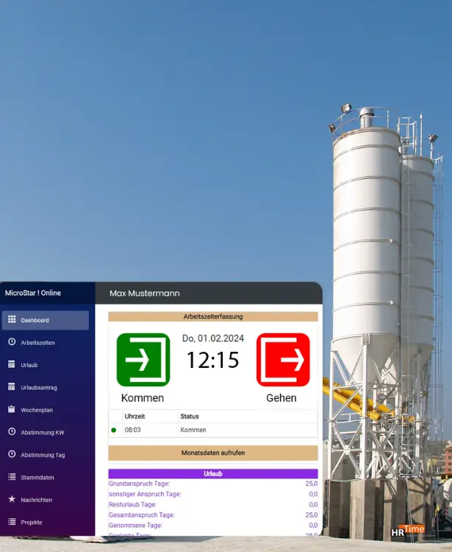Viewport: 452px width, 552px height.
Task: Click the Grundanspruch Tage label
Action: [x=139, y=484]
